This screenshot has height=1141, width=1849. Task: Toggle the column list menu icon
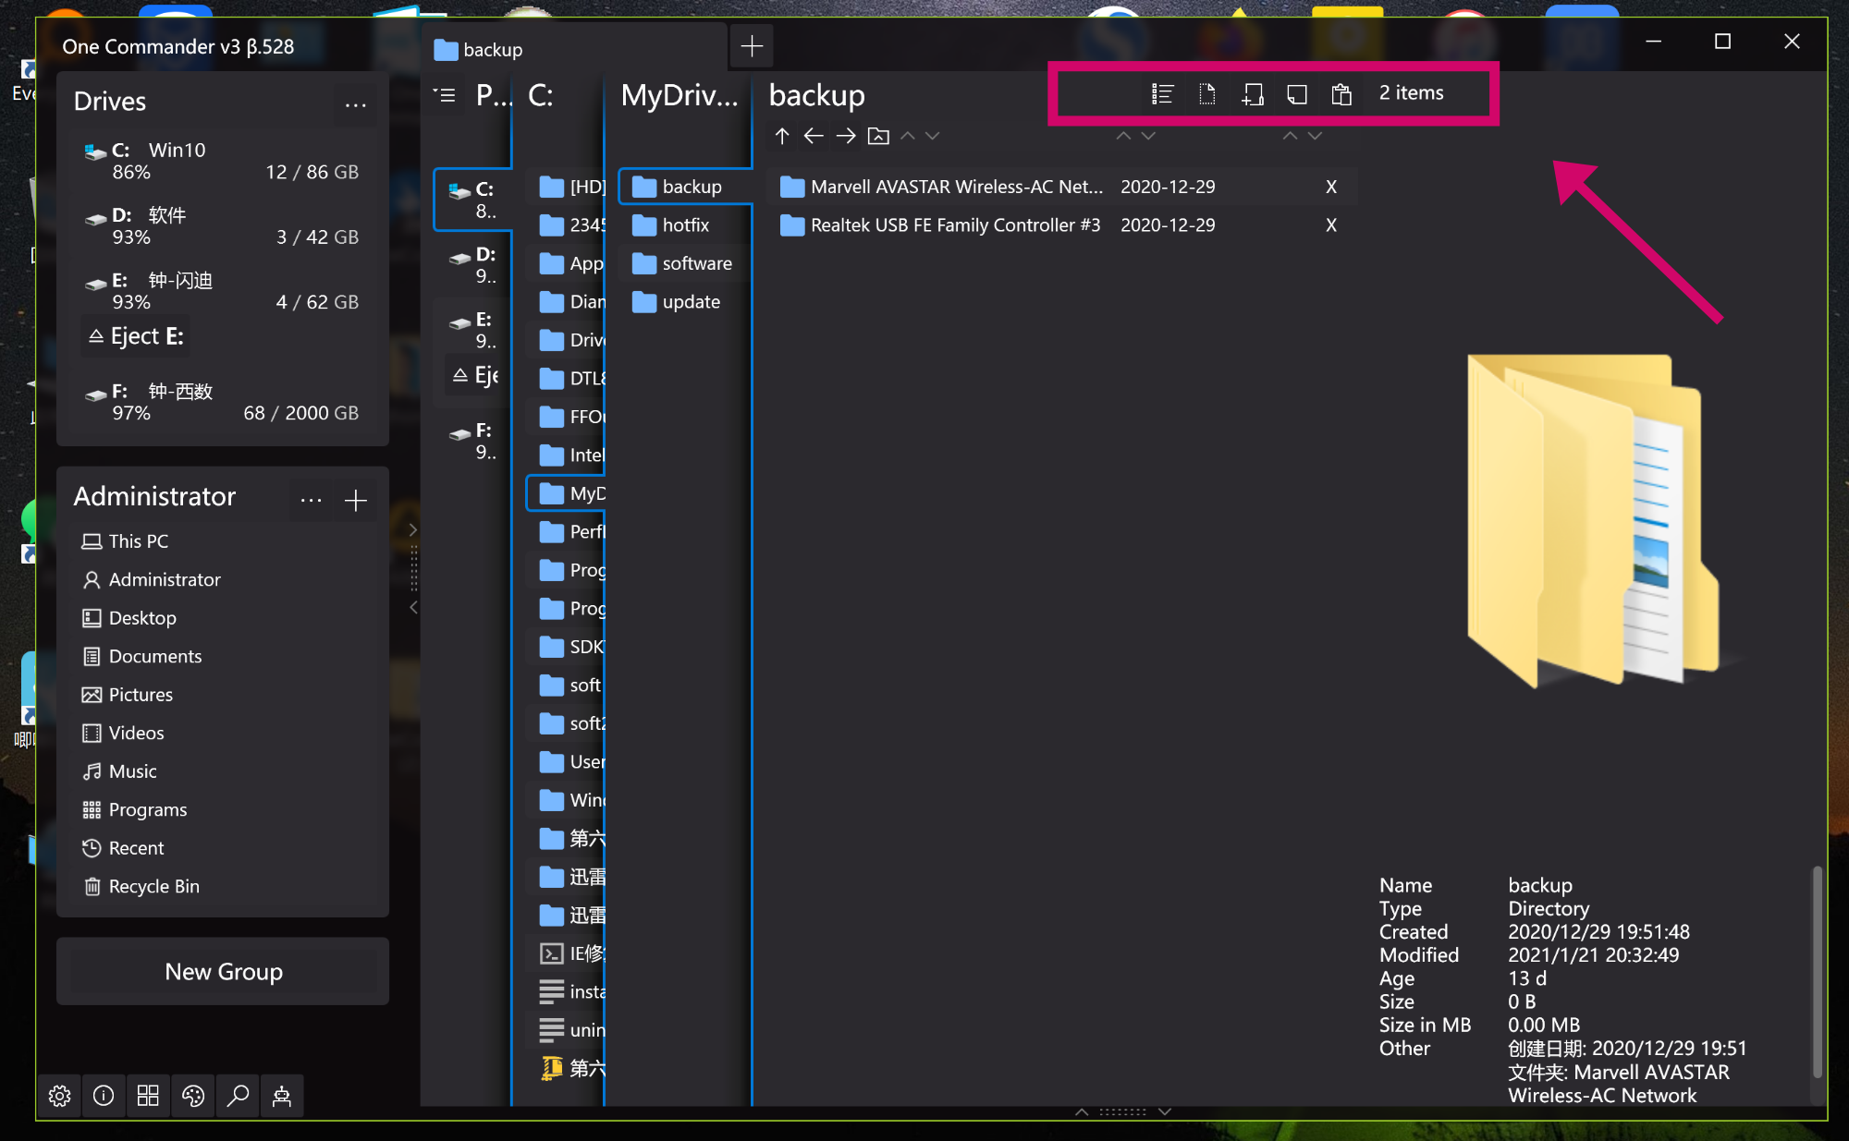pyautogui.click(x=446, y=95)
